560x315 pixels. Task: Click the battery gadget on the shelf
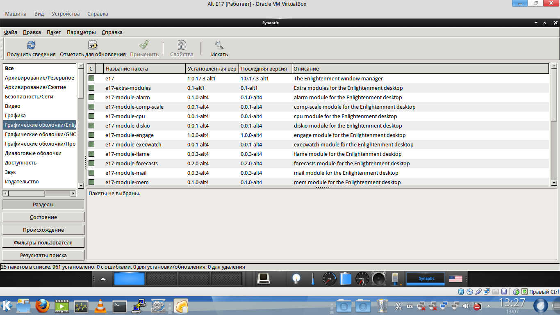pyautogui.click(x=346, y=279)
